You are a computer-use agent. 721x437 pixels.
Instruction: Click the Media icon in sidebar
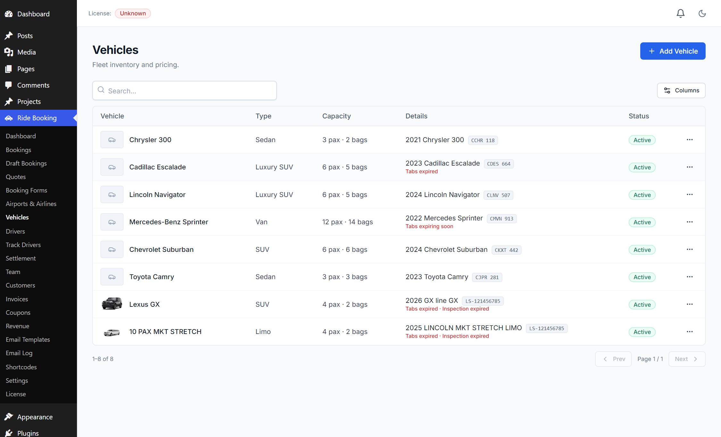(9, 52)
